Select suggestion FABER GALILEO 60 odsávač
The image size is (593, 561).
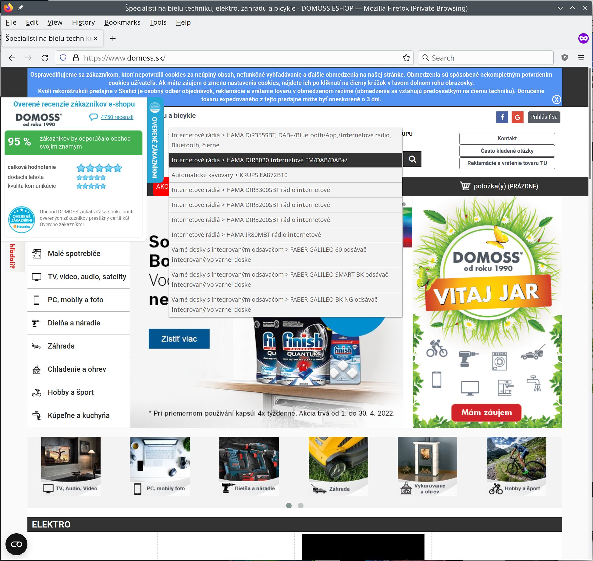point(286,254)
